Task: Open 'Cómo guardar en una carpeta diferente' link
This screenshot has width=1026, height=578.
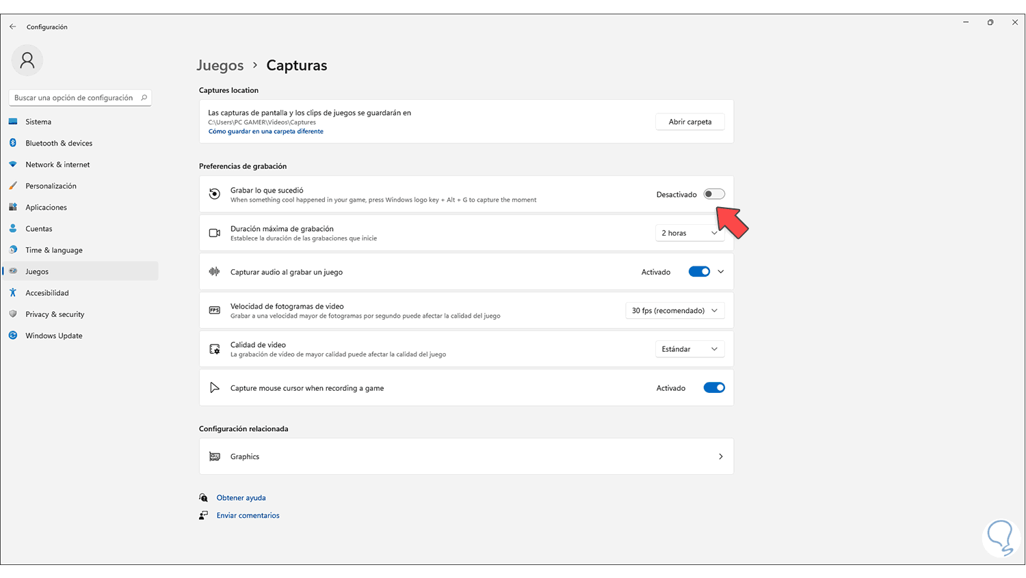Action: (265, 131)
